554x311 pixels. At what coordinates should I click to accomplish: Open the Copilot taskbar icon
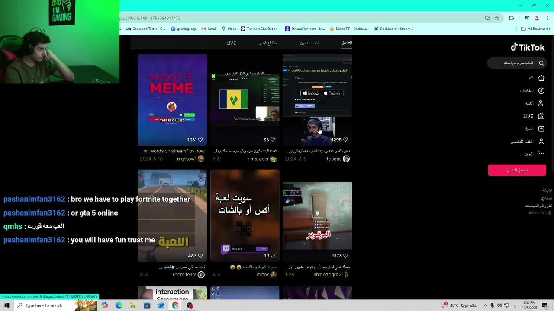(x=105, y=305)
